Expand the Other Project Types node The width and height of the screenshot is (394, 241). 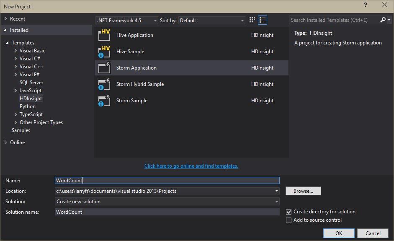(15, 122)
